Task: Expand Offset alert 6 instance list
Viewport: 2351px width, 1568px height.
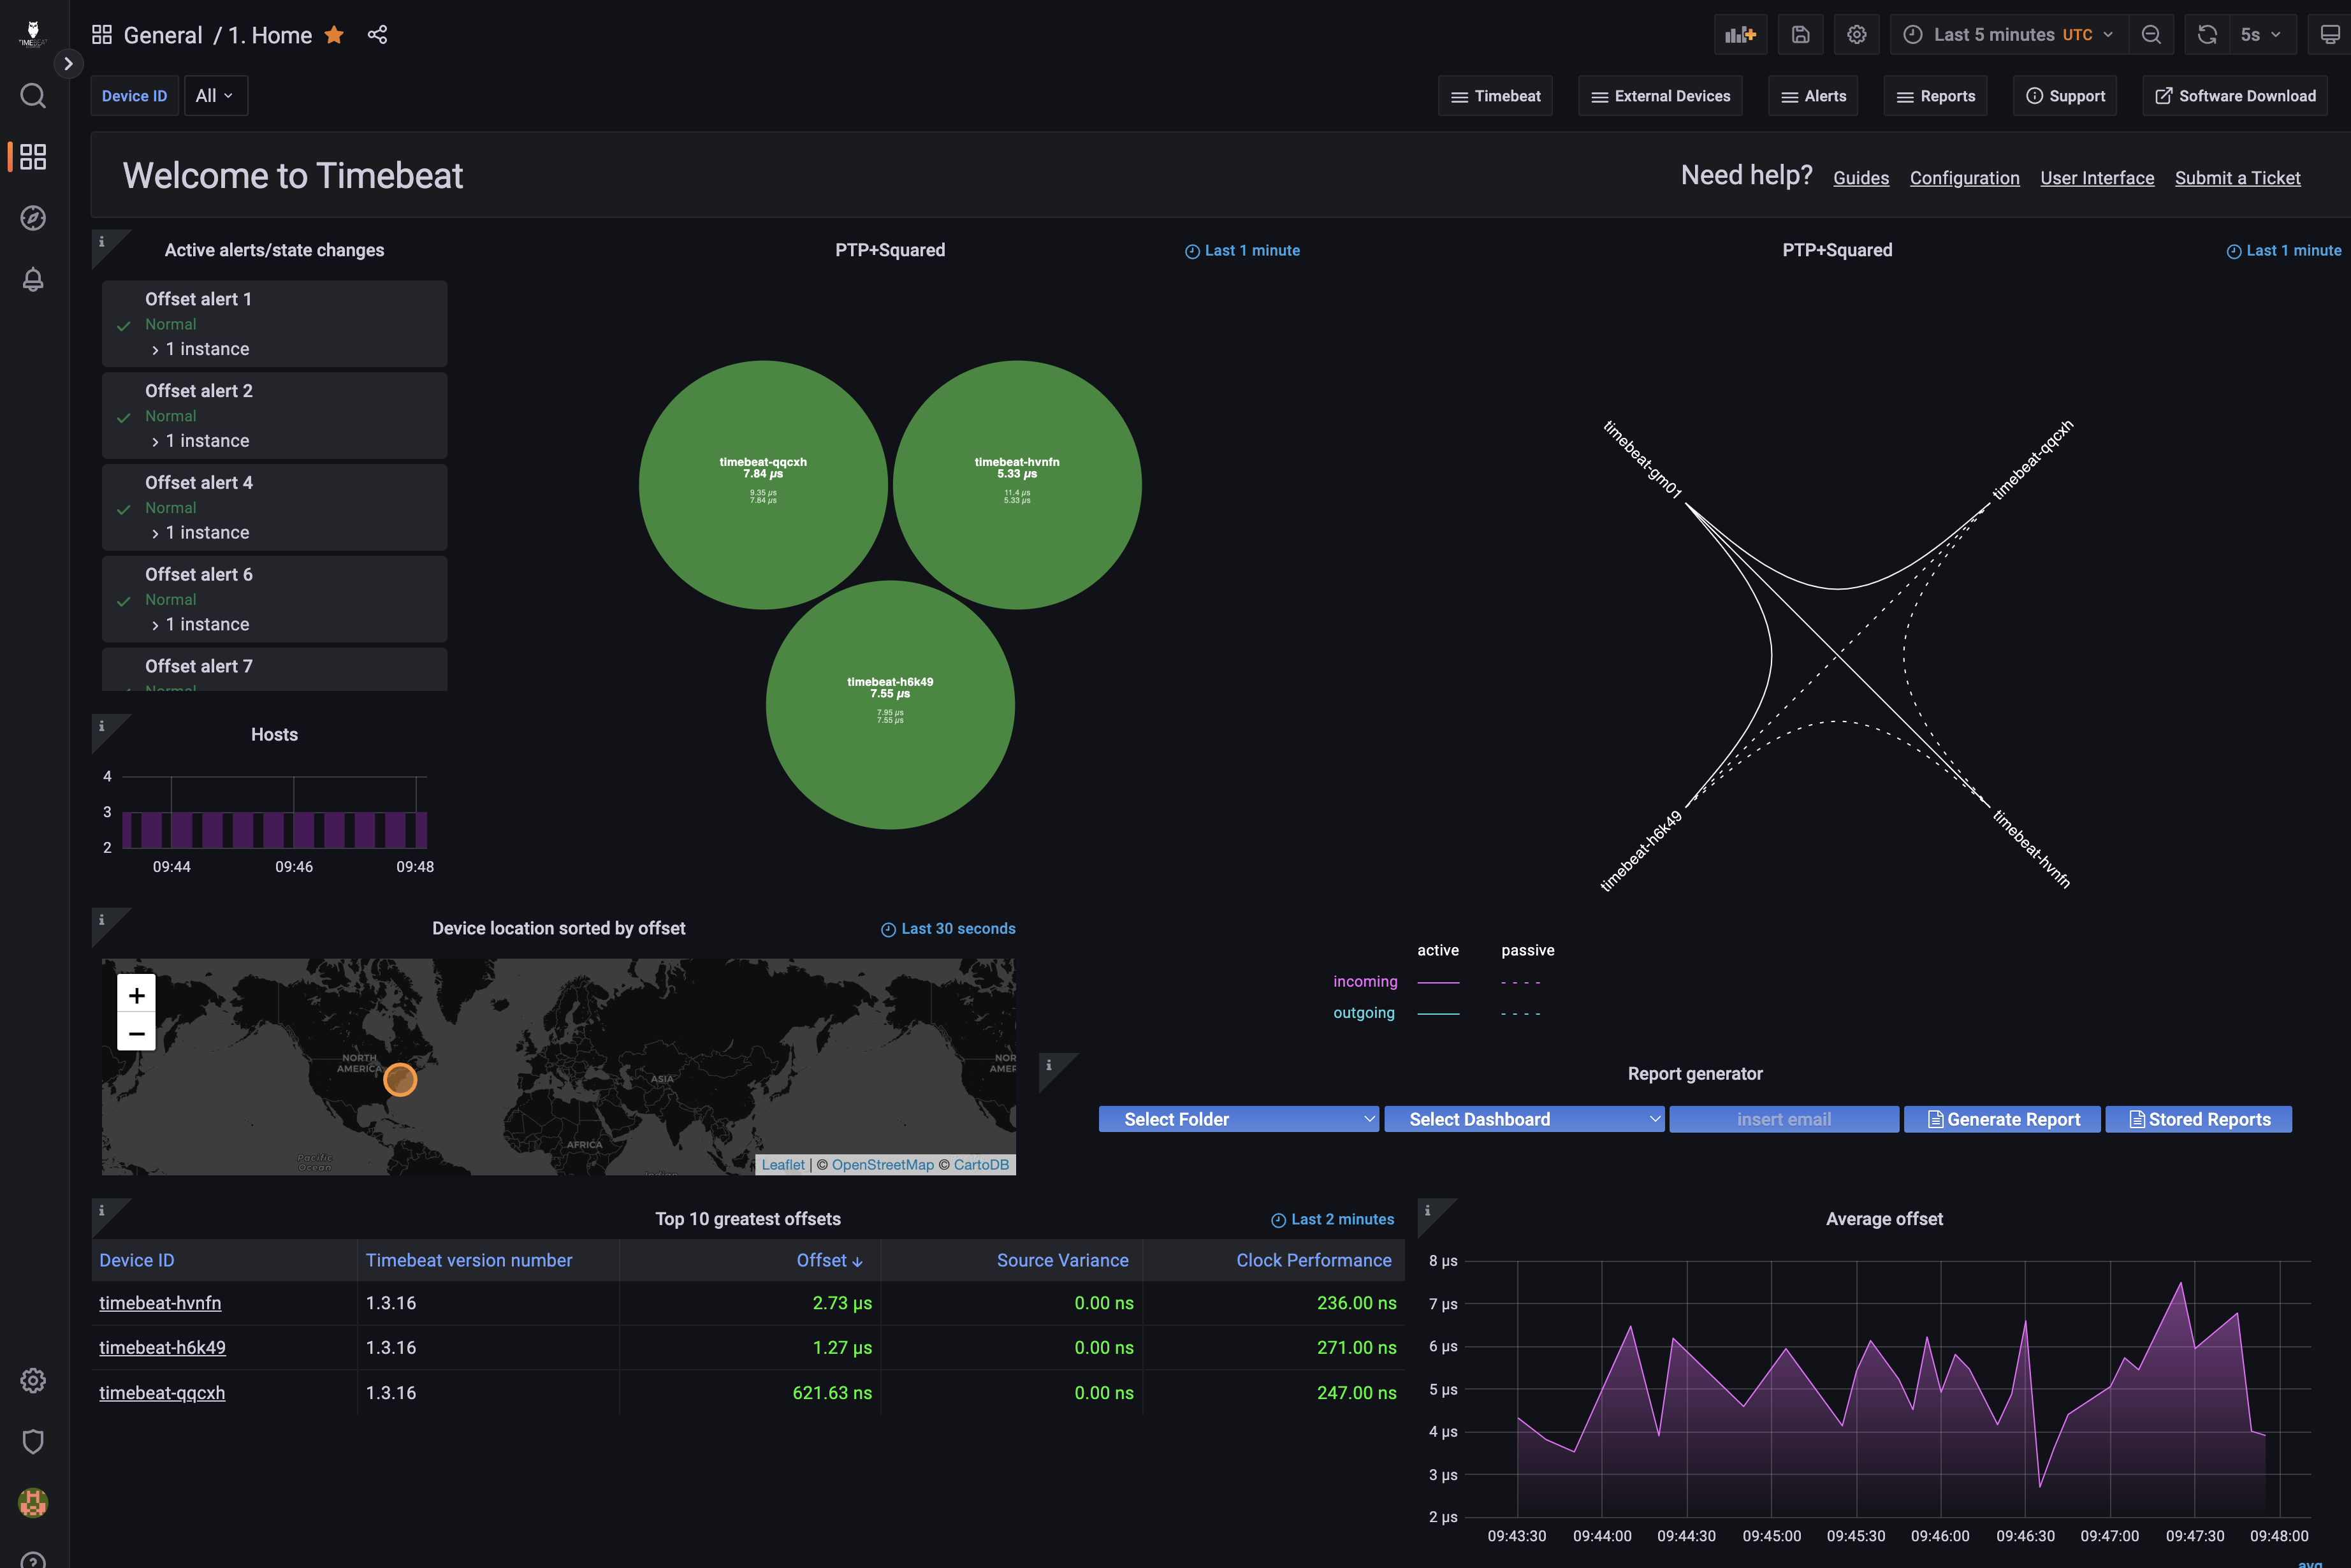Action: pyautogui.click(x=200, y=625)
